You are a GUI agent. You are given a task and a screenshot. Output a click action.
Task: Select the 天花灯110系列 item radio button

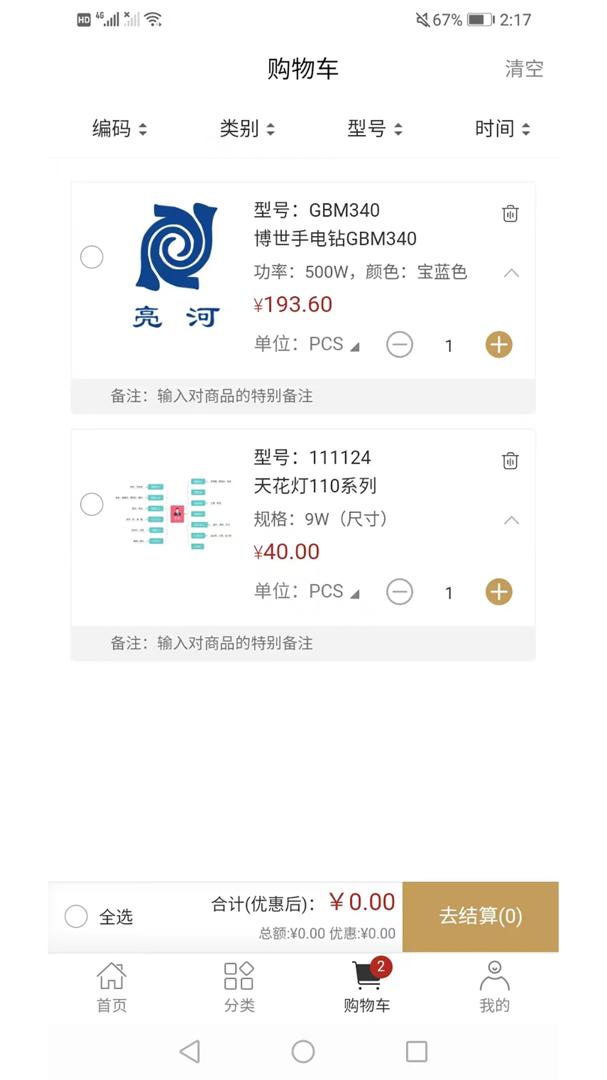click(92, 504)
